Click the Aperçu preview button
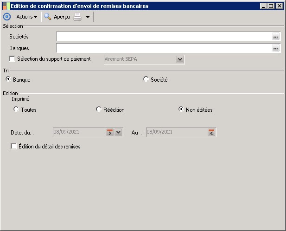The width and height of the screenshot is (286, 231). point(57,17)
